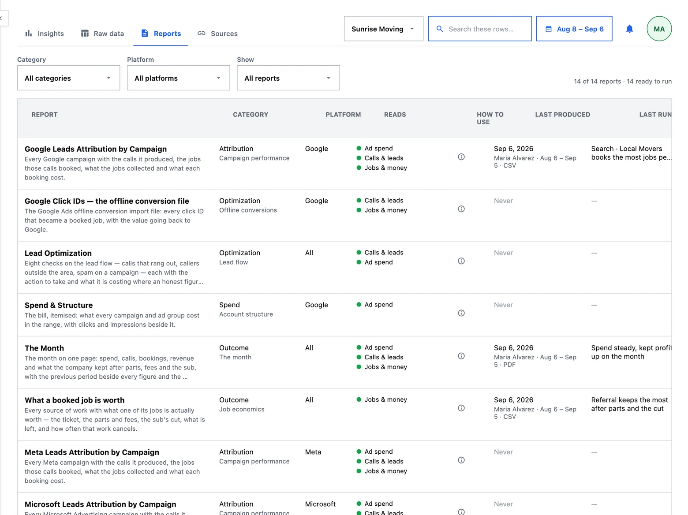The height and width of the screenshot is (515, 688).
Task: Switch to the Raw data tab
Action: click(x=102, y=34)
